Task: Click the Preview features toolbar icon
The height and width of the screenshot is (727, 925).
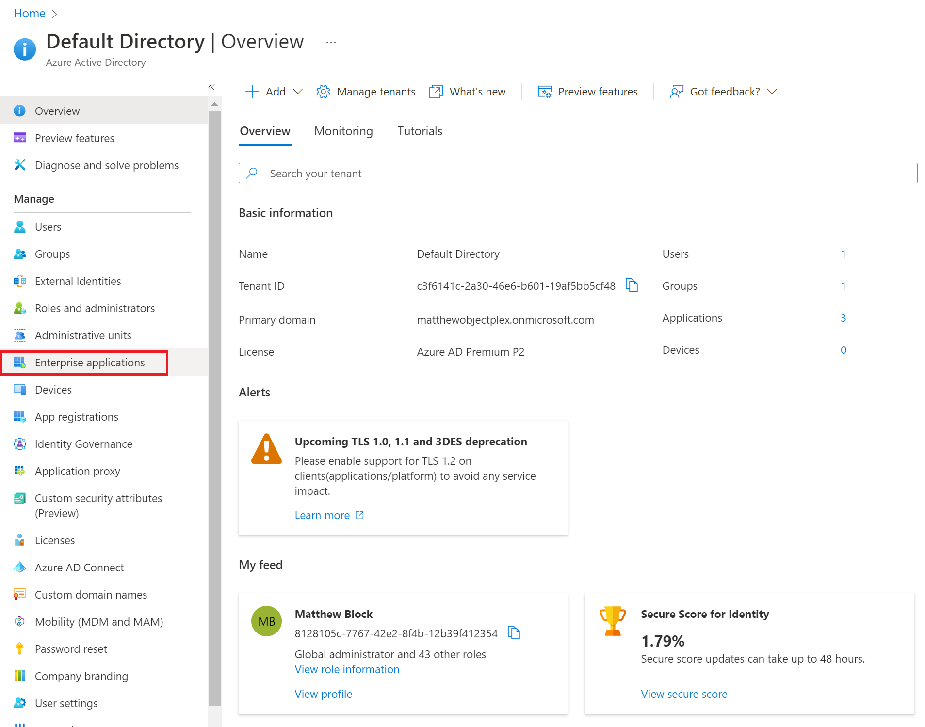Action: (545, 92)
